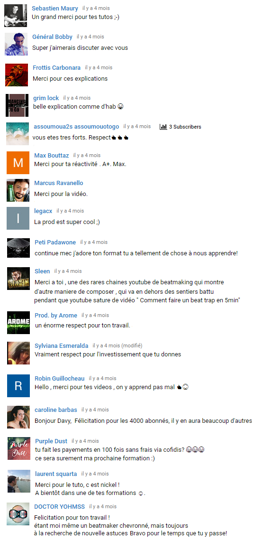Screen dimensions: 254x541
Task: Click the gray avatar icon for legacx
Action: click(x=18, y=218)
